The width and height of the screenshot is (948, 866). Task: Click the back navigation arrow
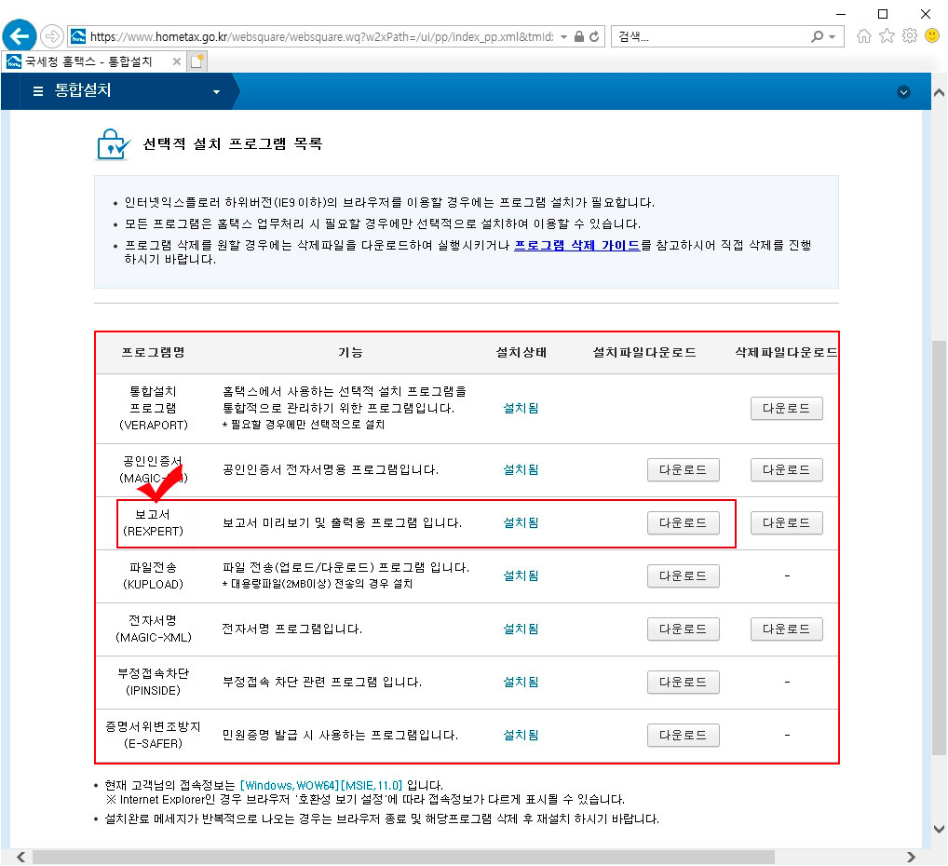[19, 35]
